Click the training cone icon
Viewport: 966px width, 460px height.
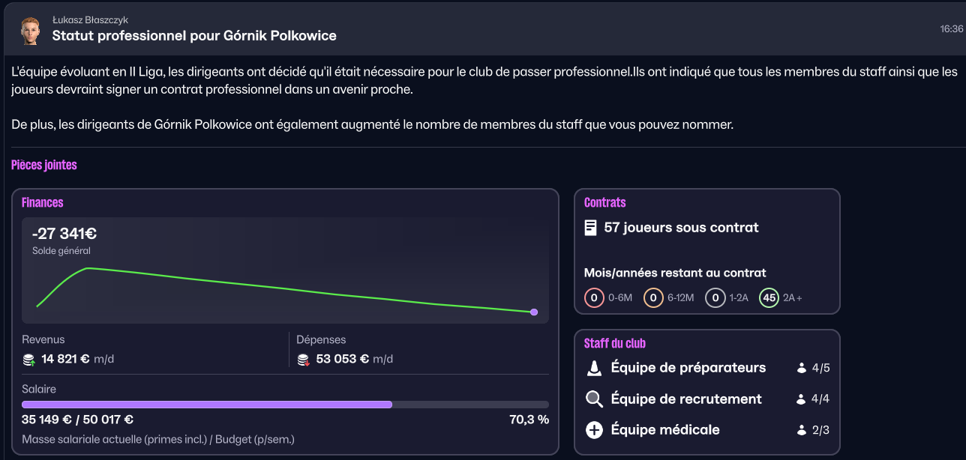594,368
